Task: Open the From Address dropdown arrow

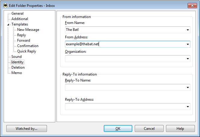Action: click(188, 44)
